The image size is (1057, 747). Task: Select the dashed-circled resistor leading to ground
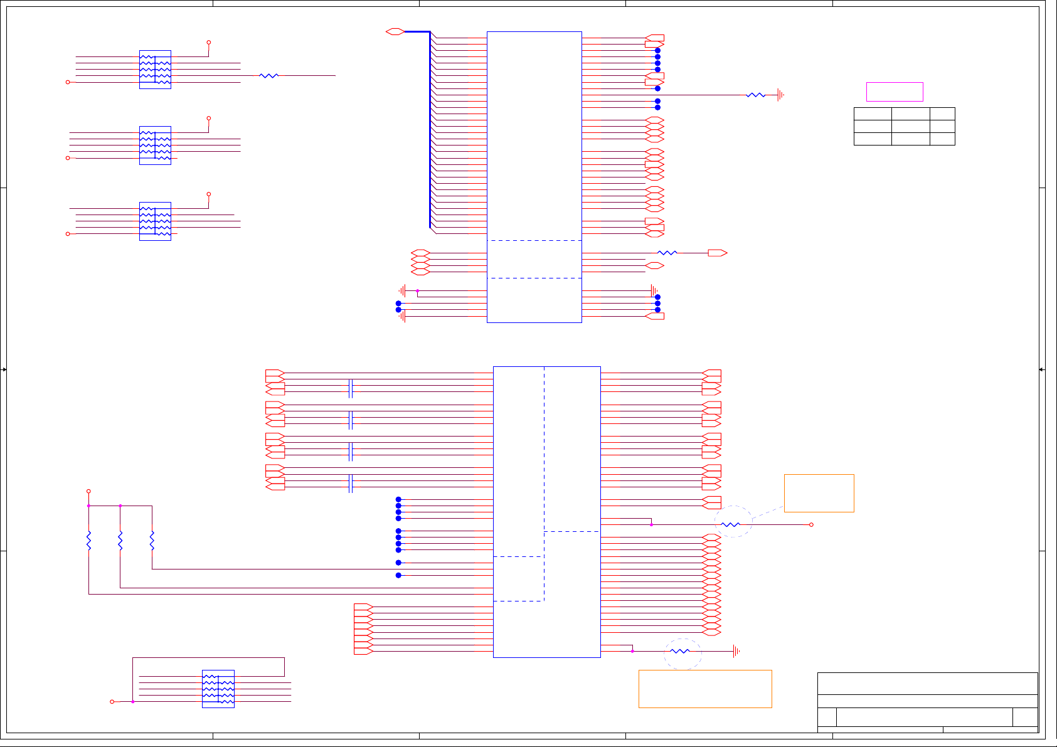[680, 651]
